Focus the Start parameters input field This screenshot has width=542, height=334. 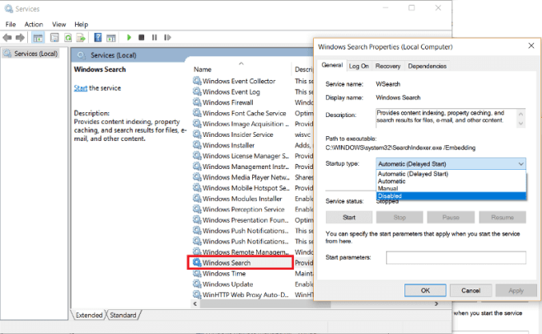pos(456,257)
